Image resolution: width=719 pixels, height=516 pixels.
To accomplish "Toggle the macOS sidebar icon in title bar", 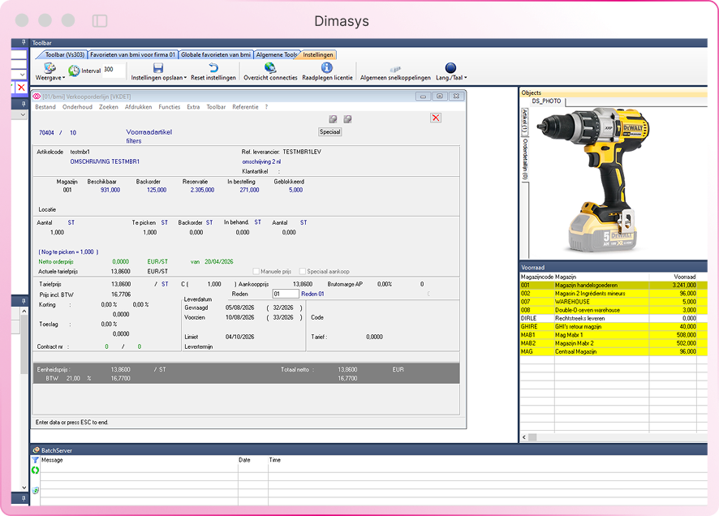I will pos(100,20).
